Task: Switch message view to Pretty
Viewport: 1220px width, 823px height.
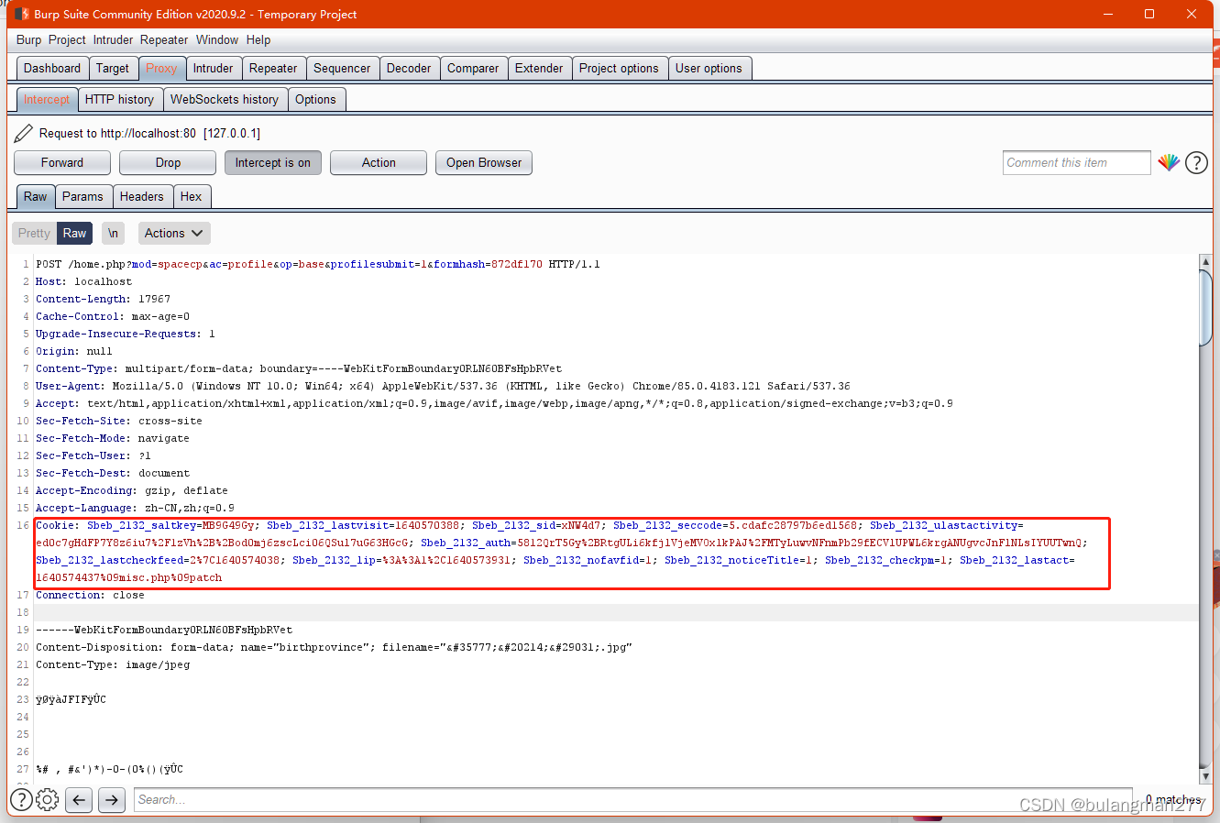Action: tap(34, 233)
